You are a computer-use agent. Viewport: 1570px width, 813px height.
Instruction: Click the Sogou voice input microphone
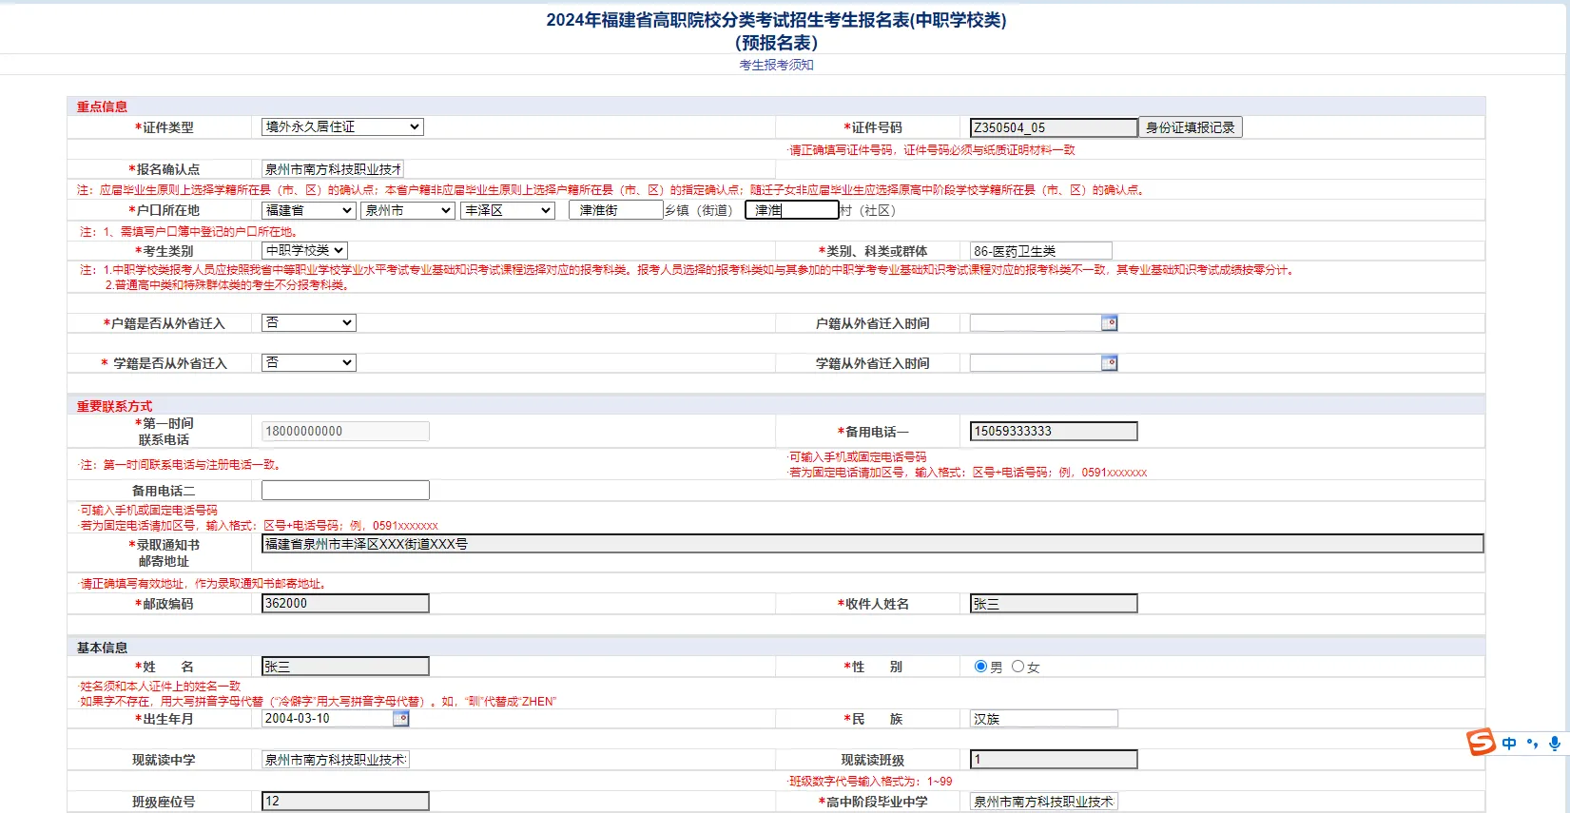[x=1555, y=744]
